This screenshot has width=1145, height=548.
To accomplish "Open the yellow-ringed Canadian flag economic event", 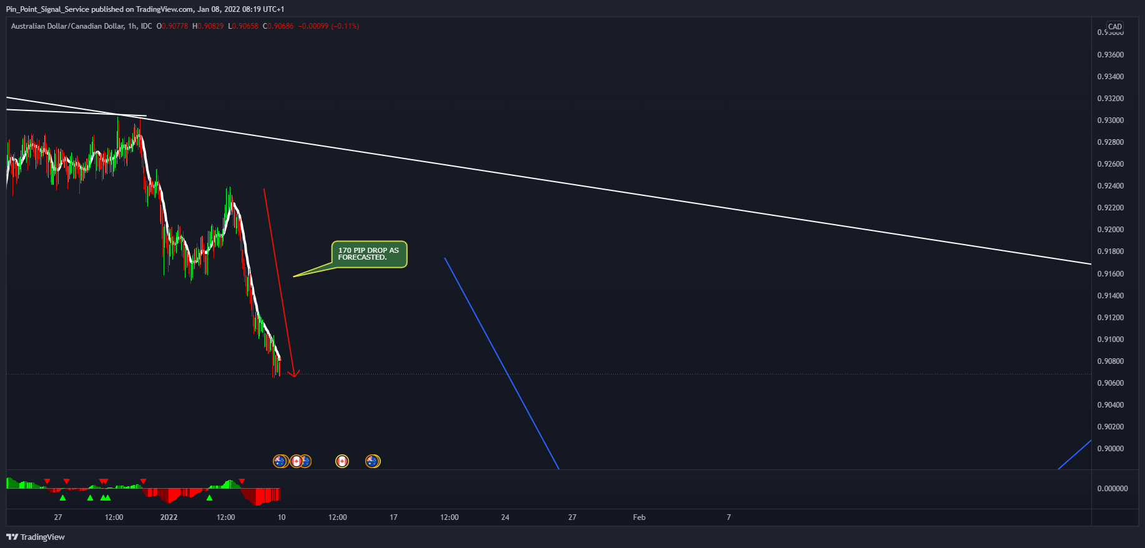I will click(x=342, y=461).
